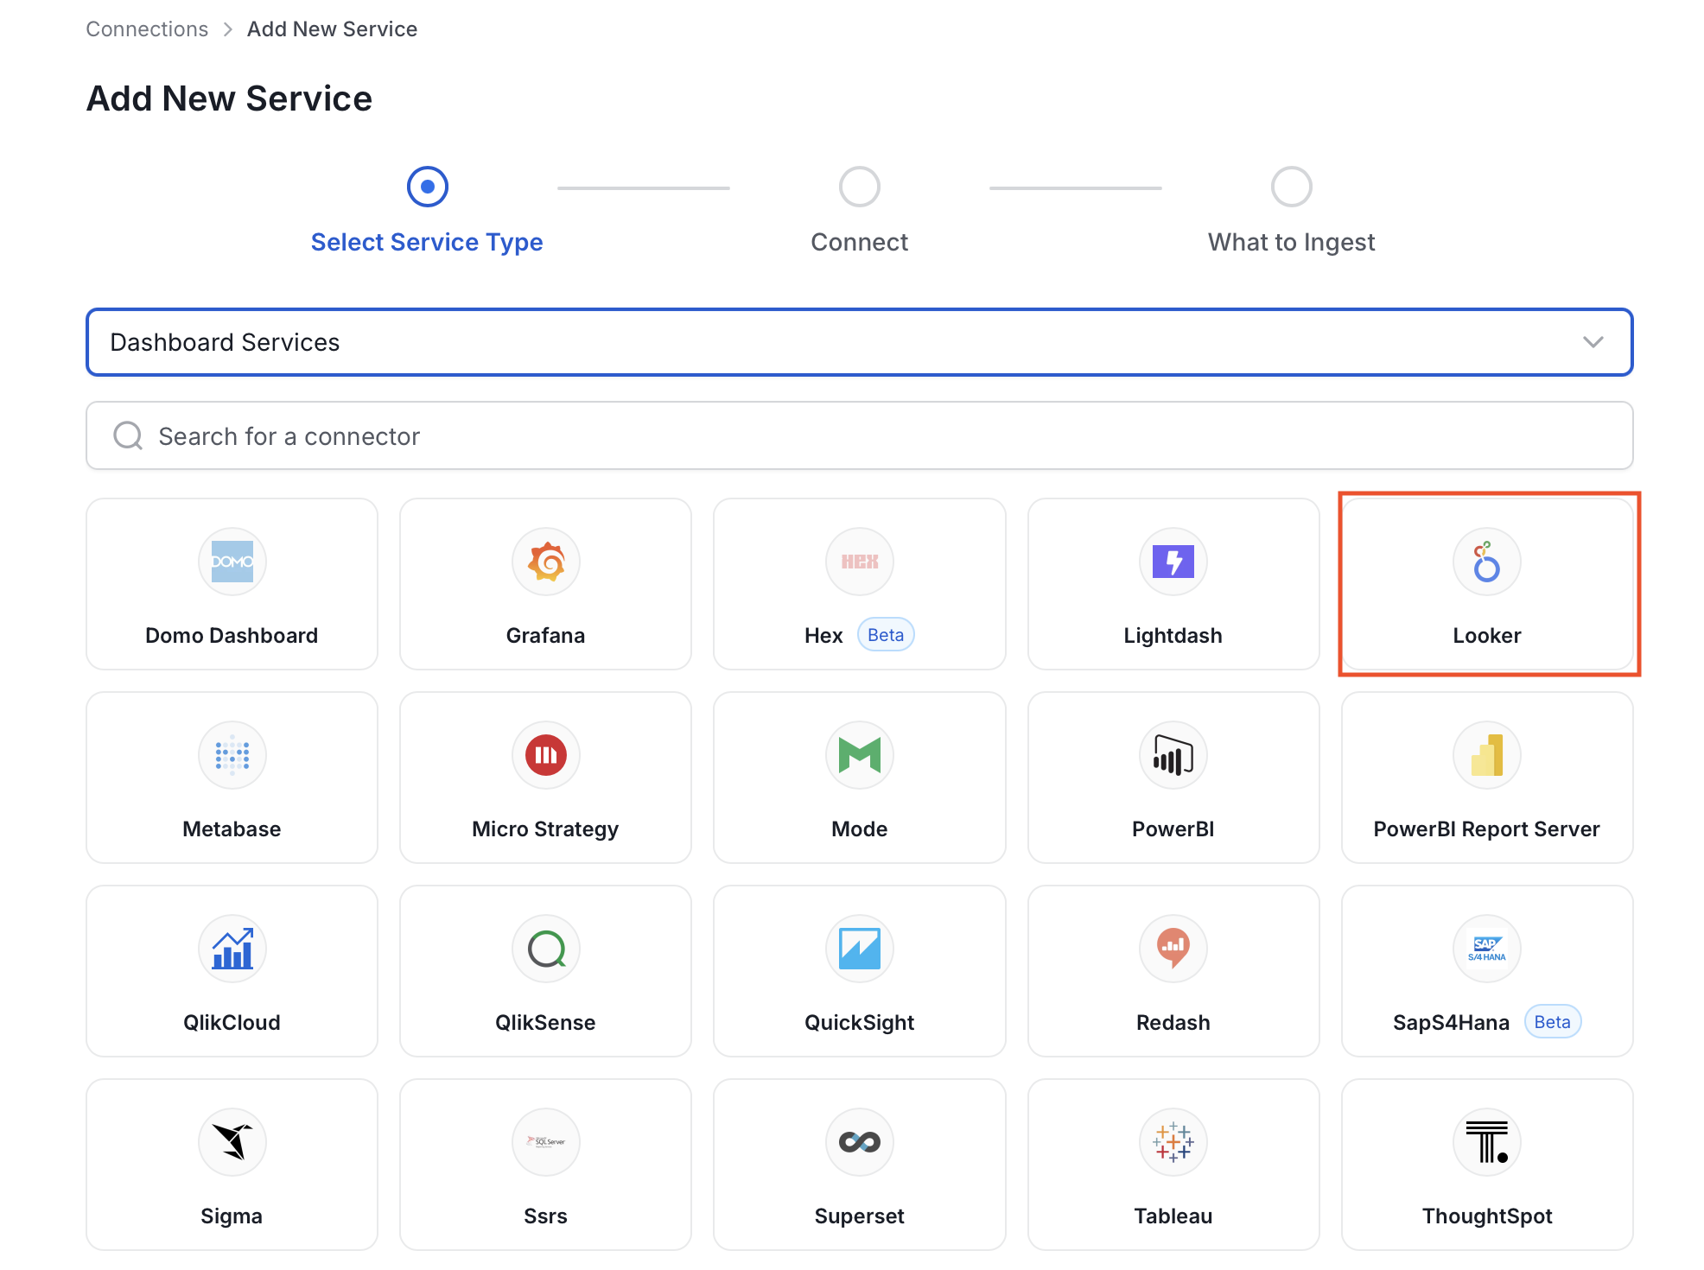Click the What to Ingest step circle
This screenshot has height=1270, width=1704.
(x=1291, y=187)
